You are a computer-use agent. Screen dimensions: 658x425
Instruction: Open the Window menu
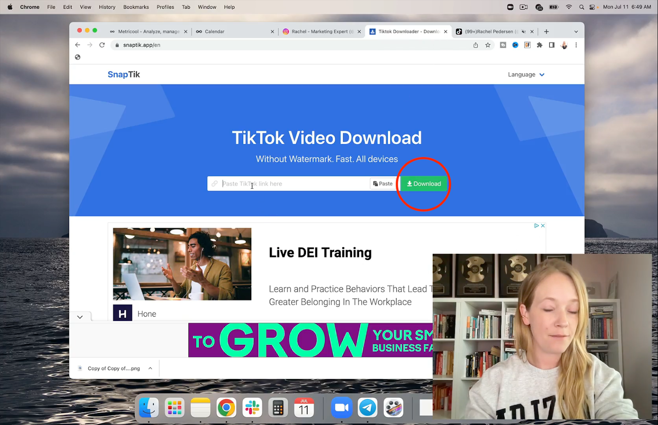tap(207, 7)
